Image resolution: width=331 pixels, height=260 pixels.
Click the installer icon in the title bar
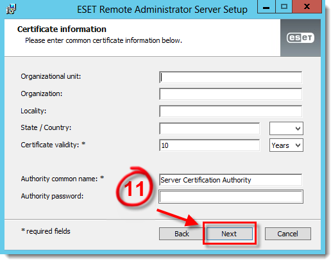(x=11, y=9)
